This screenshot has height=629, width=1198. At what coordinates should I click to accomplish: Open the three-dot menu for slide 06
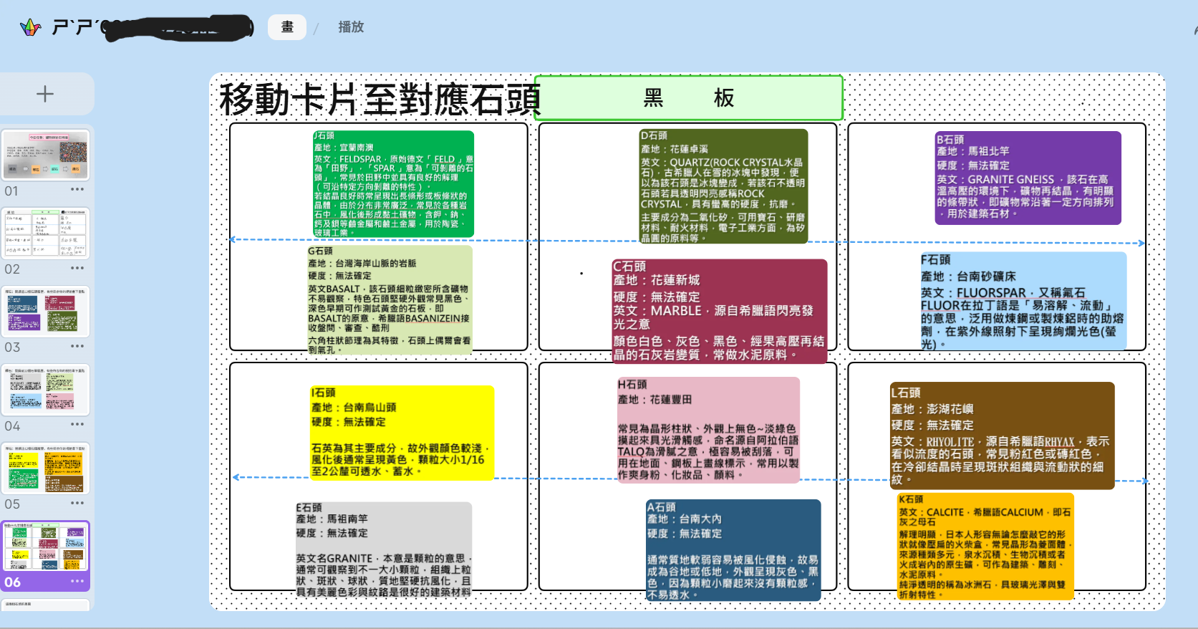77,581
